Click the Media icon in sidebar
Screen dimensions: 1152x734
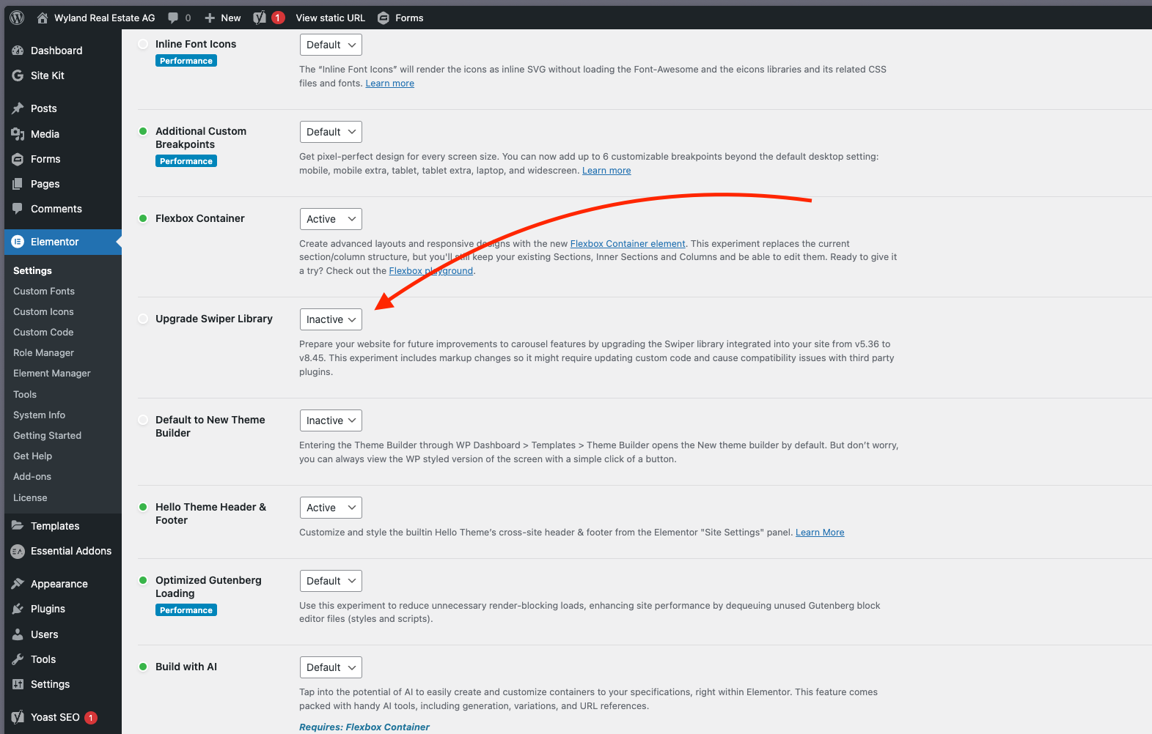[x=18, y=134]
